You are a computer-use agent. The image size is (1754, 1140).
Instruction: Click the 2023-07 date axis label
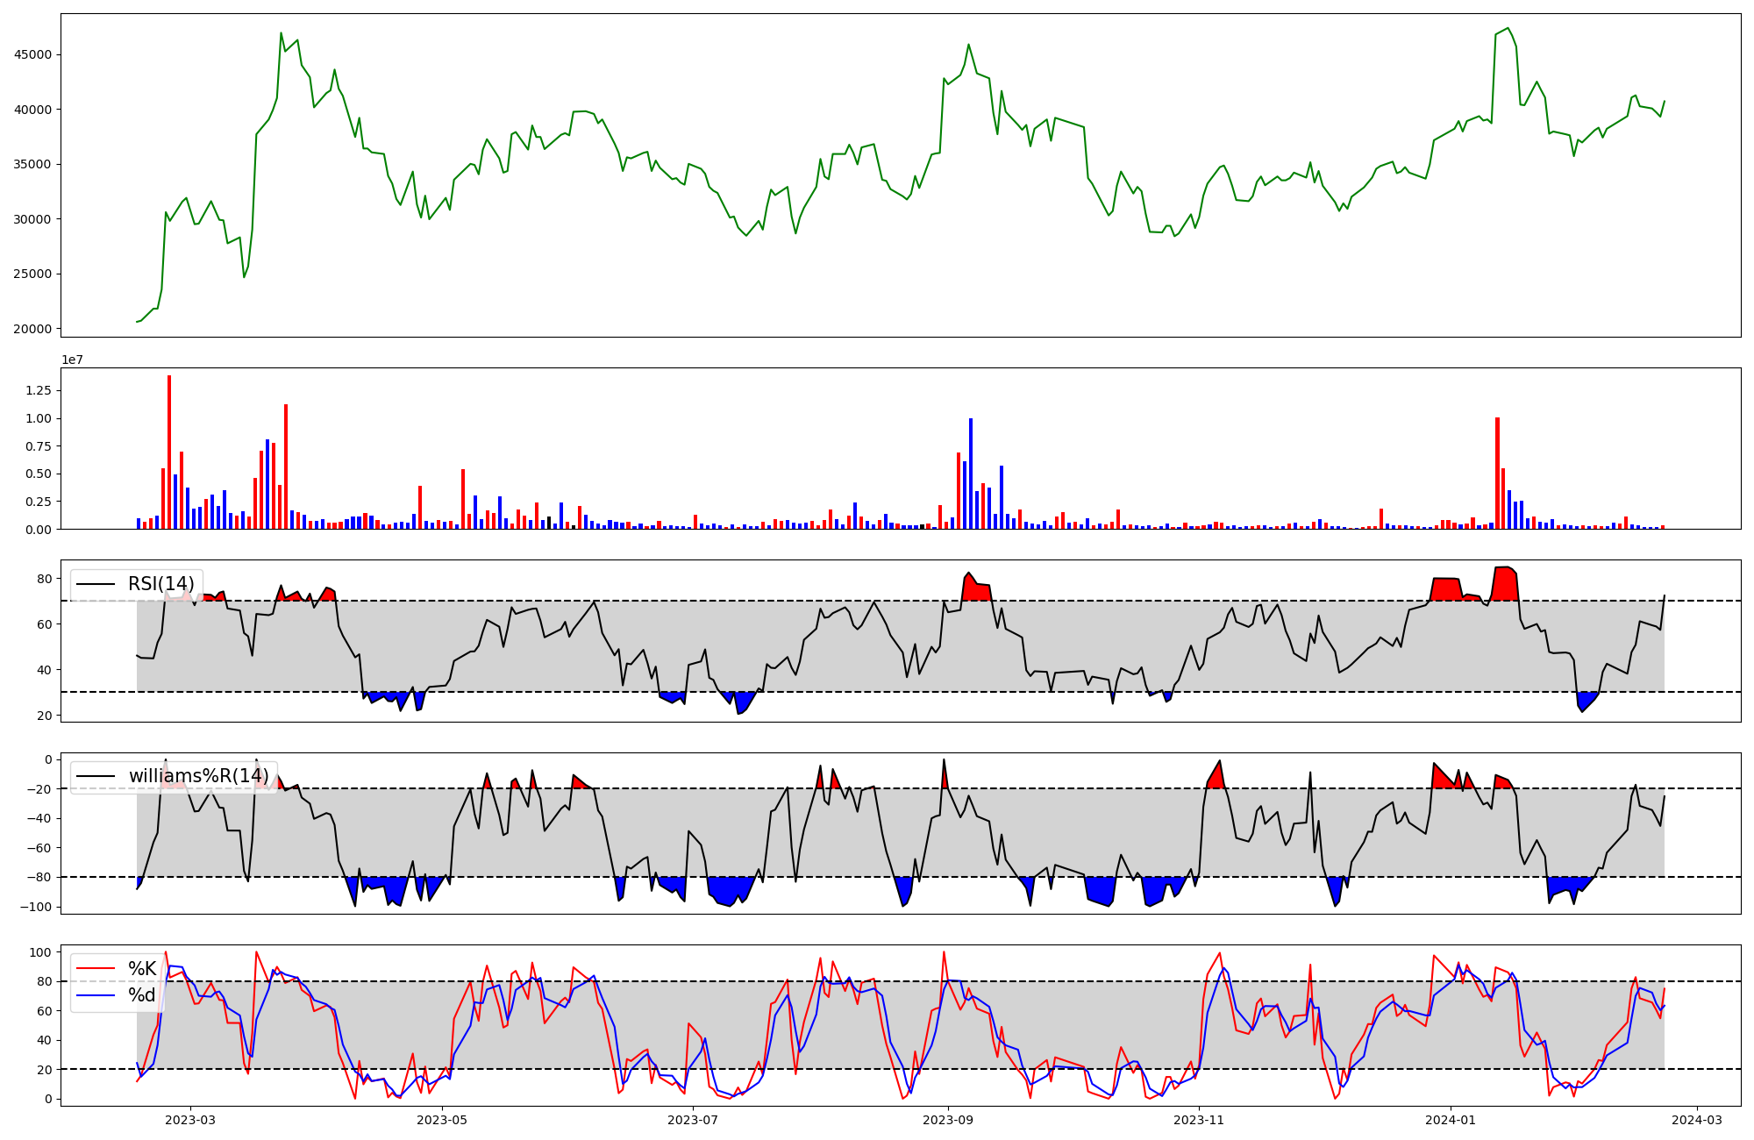point(693,1119)
